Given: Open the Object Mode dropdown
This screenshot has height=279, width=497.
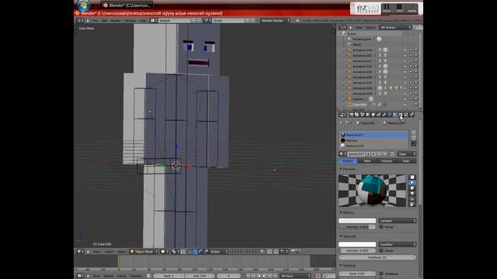Looking at the screenshot, I should tap(144, 251).
